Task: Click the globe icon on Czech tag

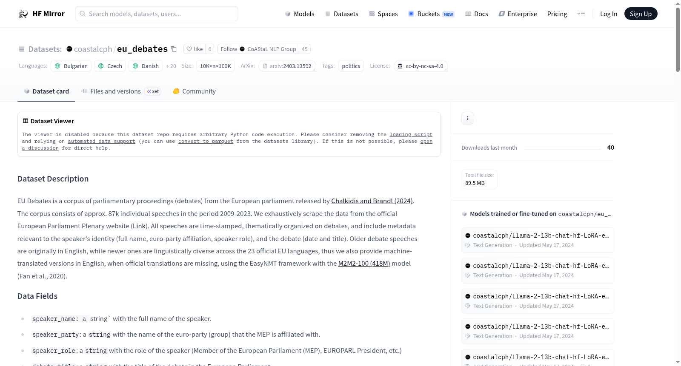Action: (101, 66)
